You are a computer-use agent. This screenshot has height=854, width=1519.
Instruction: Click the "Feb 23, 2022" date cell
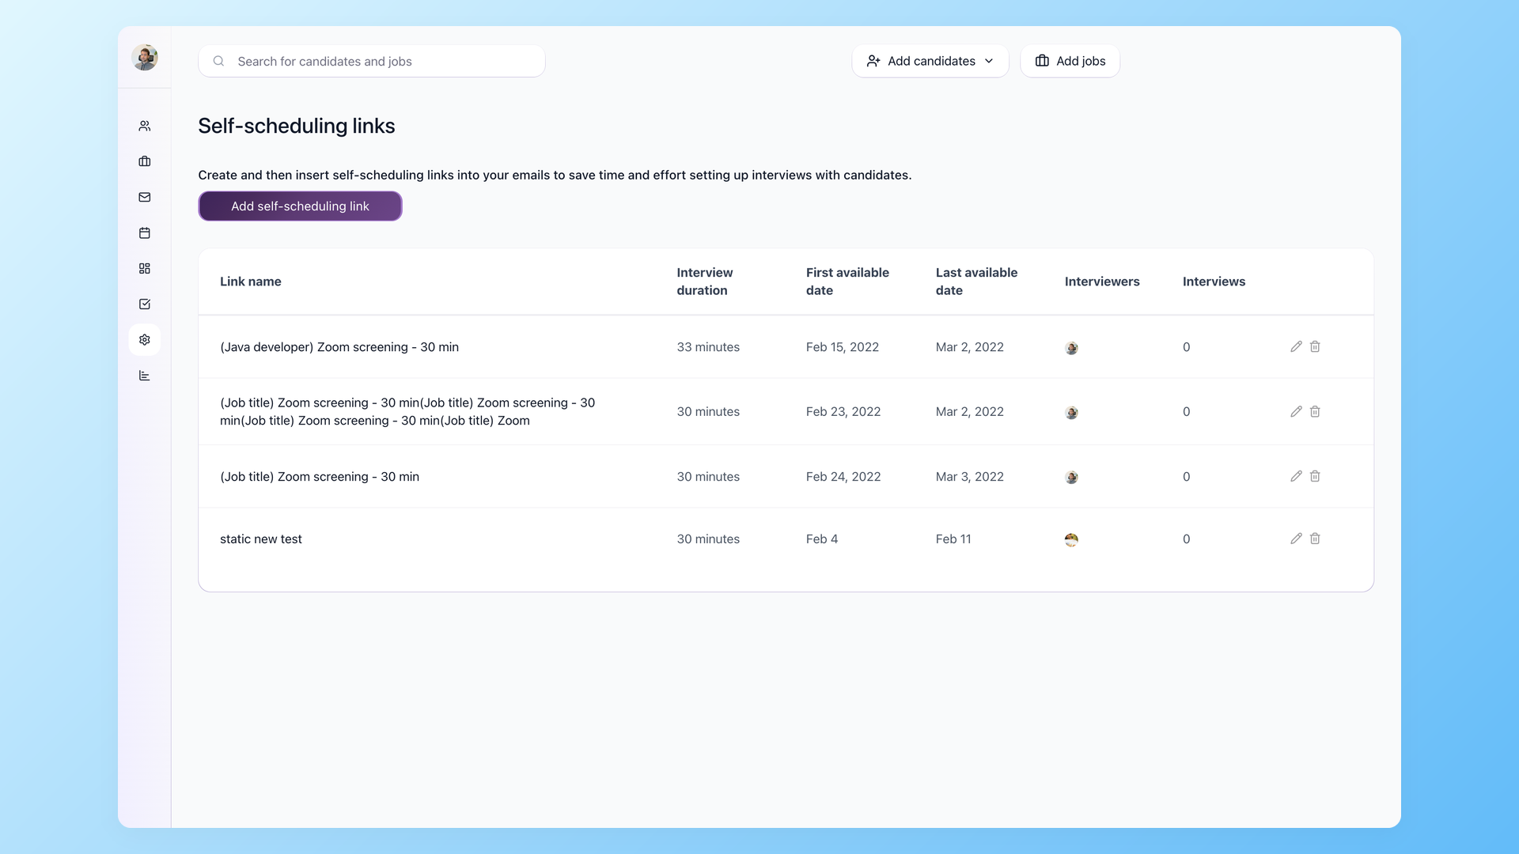(843, 412)
